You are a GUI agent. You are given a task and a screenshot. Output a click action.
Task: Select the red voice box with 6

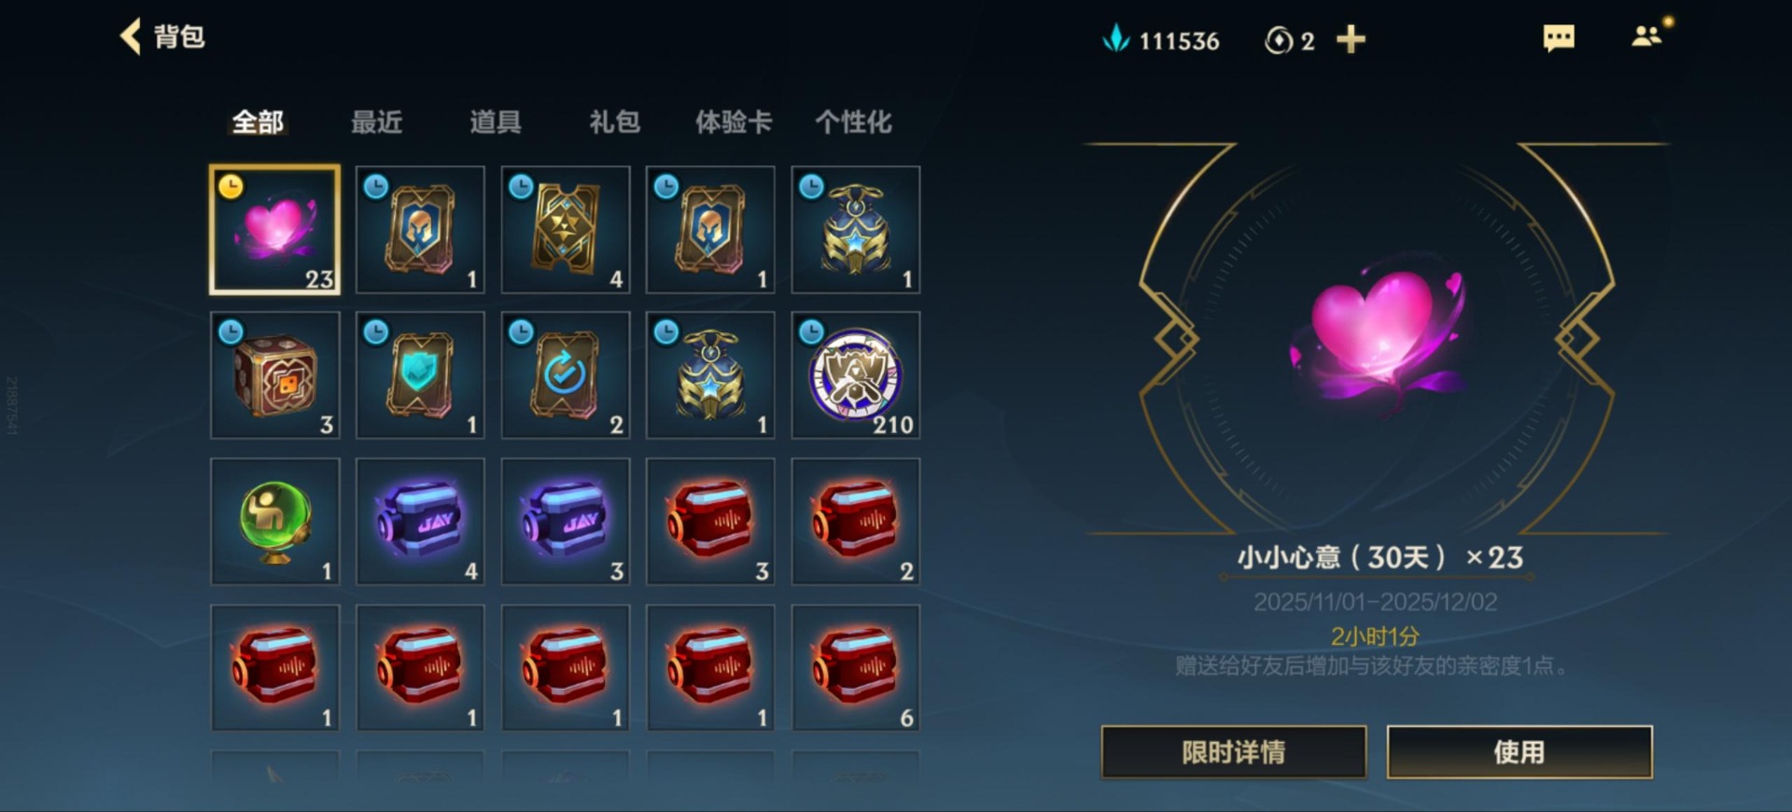coord(856,667)
